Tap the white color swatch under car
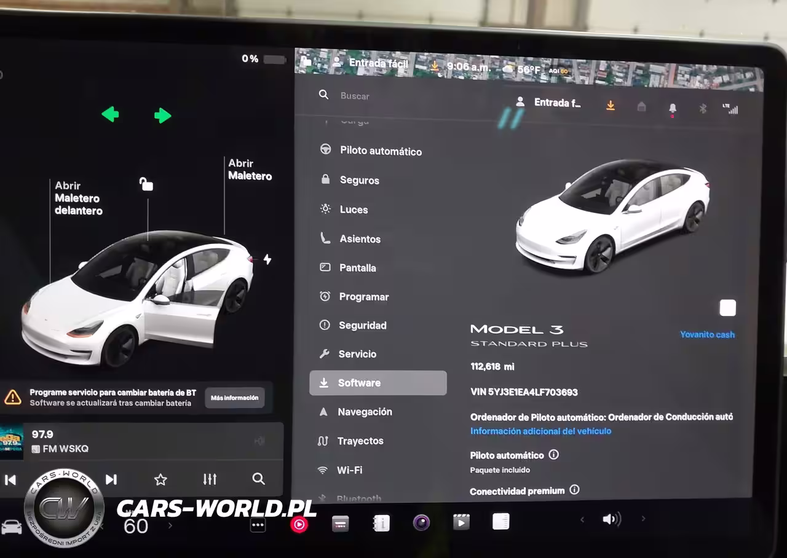Screen dimensions: 787x558 (727, 308)
